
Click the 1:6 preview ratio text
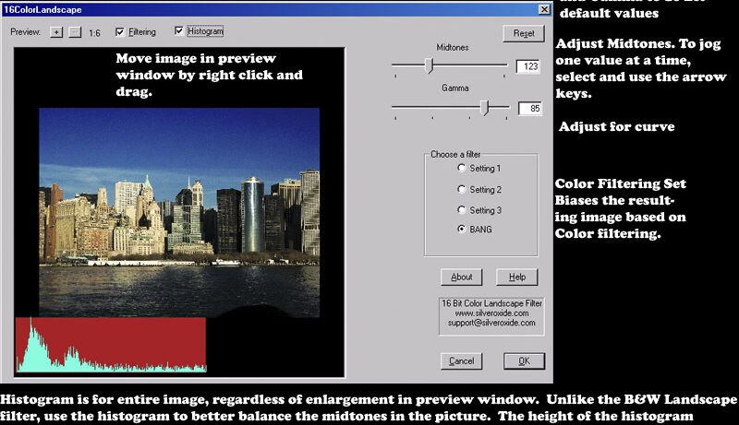click(94, 33)
